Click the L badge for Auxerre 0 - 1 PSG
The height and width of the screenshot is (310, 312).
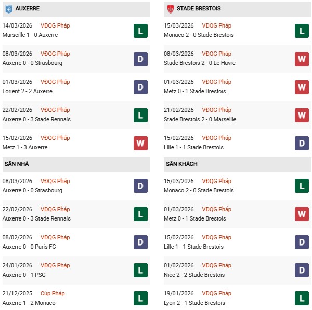pyautogui.click(x=140, y=270)
